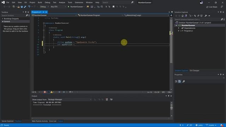Expand Bootstrap Snippets in Toolbox
This screenshot has width=226, height=127.
[2, 19]
